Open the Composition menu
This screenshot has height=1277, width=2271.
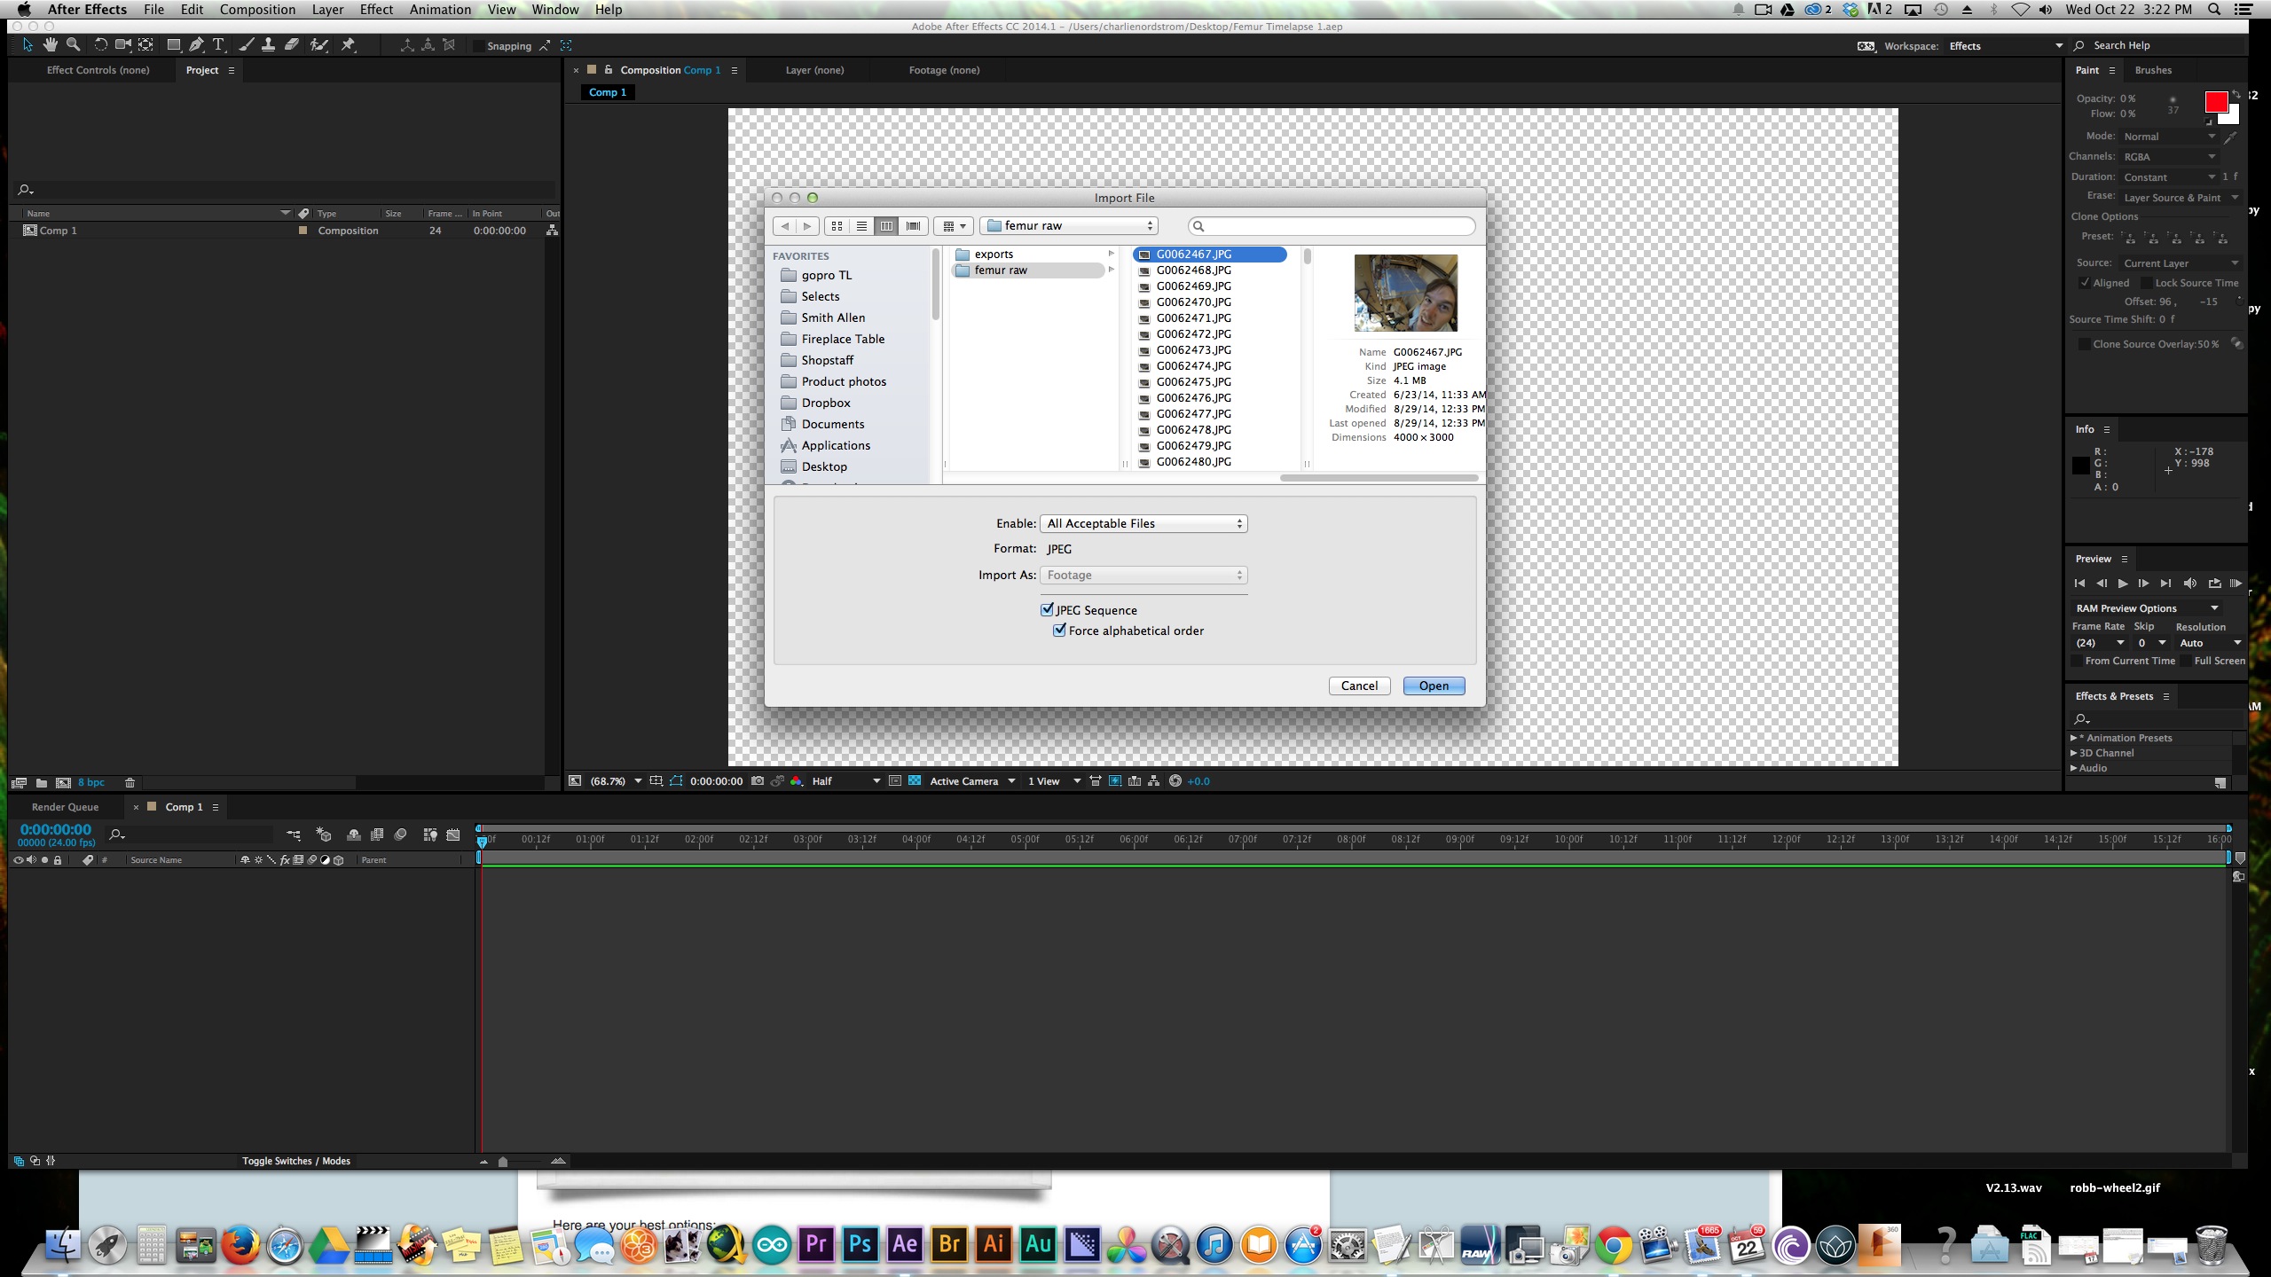tap(257, 10)
